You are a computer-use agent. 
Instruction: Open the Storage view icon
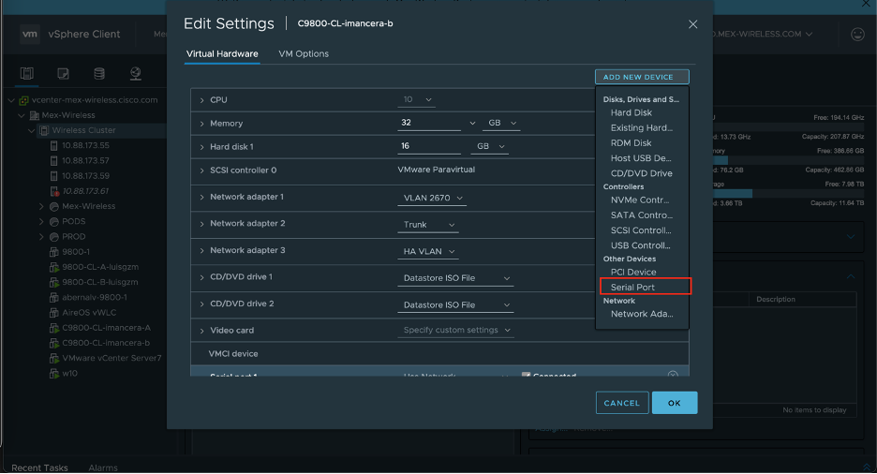[99, 73]
